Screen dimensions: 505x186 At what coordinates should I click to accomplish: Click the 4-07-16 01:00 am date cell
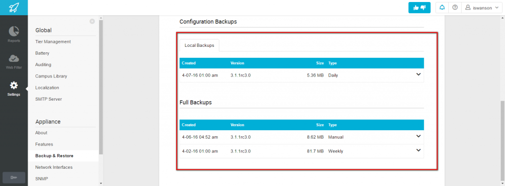[200, 75]
